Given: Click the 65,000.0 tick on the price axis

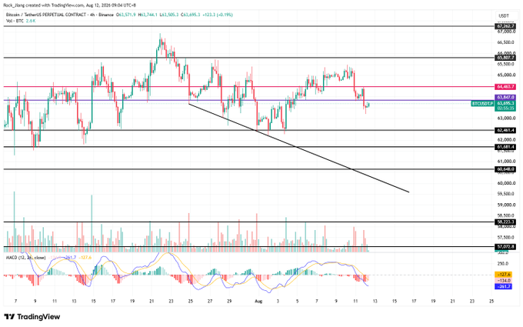Looking at the screenshot, I should pos(506,75).
